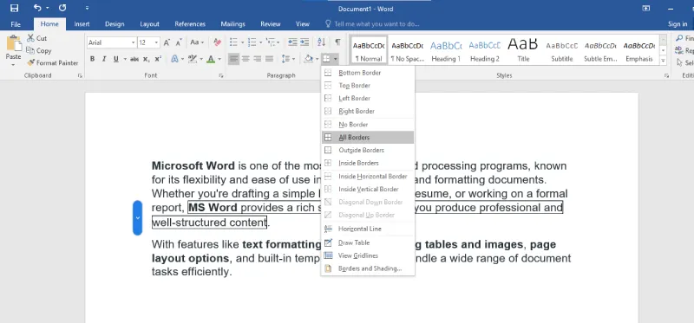
Task: Click the Borders button icon
Action: (327, 59)
